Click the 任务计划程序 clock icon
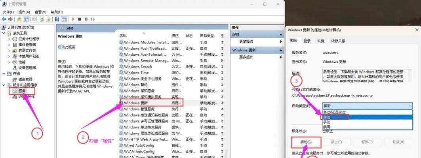421x158 pixels. pyautogui.click(x=15, y=39)
